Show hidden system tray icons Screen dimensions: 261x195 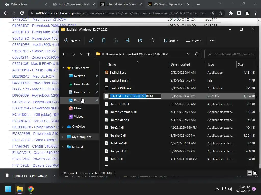pos(217,189)
